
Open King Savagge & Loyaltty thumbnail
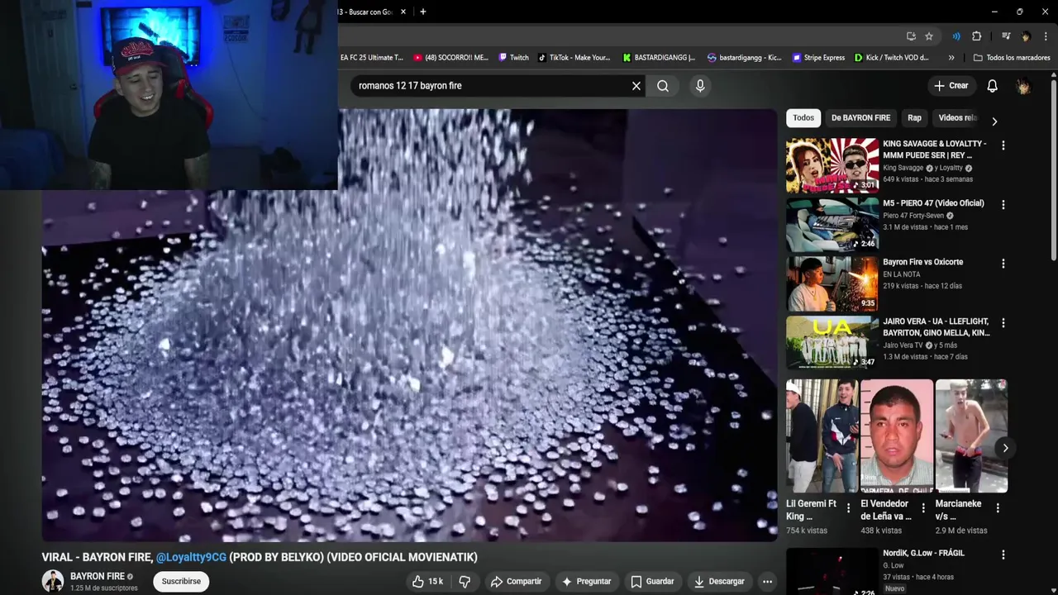point(832,165)
